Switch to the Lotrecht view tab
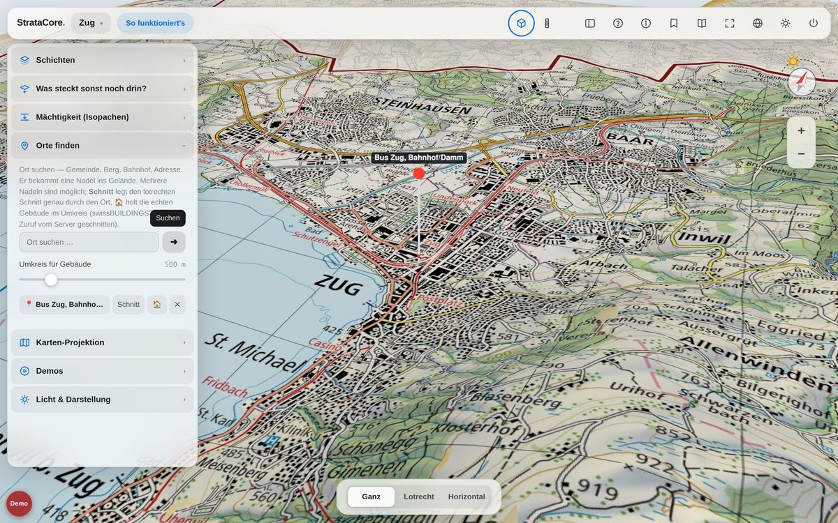The width and height of the screenshot is (838, 523). coord(419,497)
